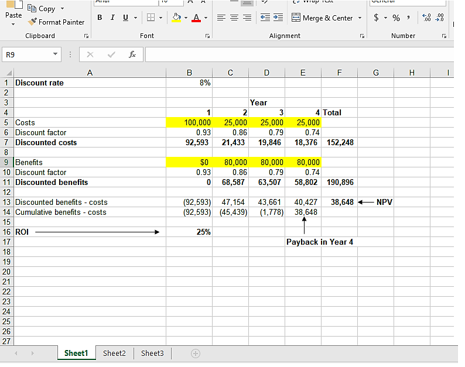Select the ROI 25% cell
Image resolution: width=465 pixels, height=367 pixels.
pyautogui.click(x=189, y=232)
